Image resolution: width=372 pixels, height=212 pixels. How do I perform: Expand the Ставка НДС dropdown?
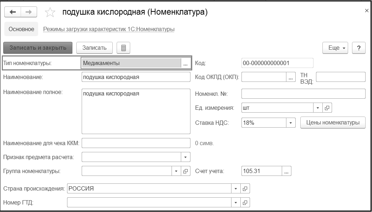point(291,123)
